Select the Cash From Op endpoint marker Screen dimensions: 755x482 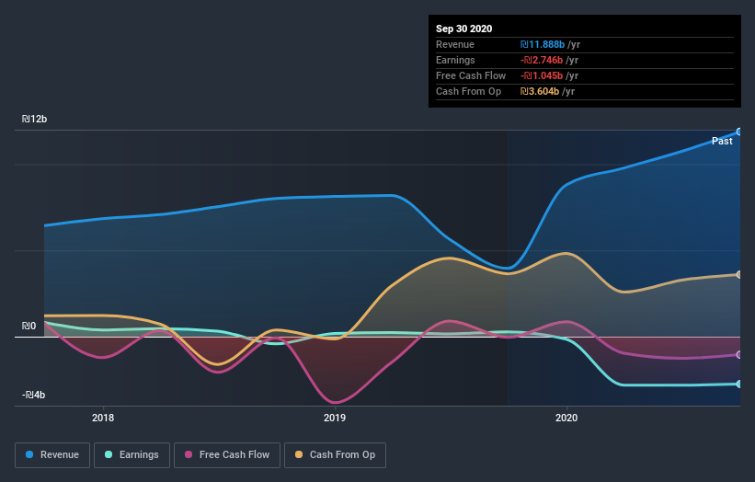739,274
